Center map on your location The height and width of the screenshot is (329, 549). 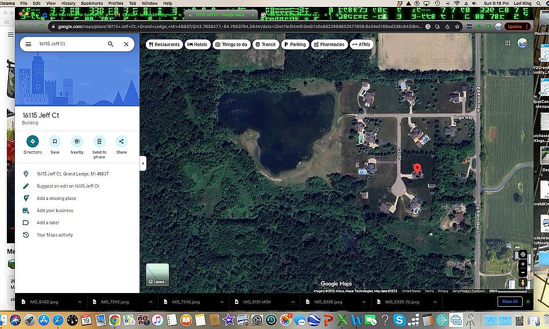pyautogui.click(x=523, y=254)
